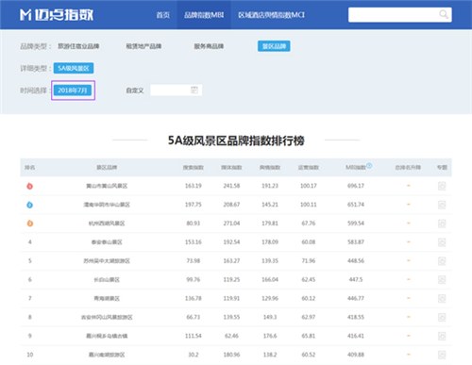The height and width of the screenshot is (365, 472).
Task: Click rank number 10
Action: tap(30, 355)
